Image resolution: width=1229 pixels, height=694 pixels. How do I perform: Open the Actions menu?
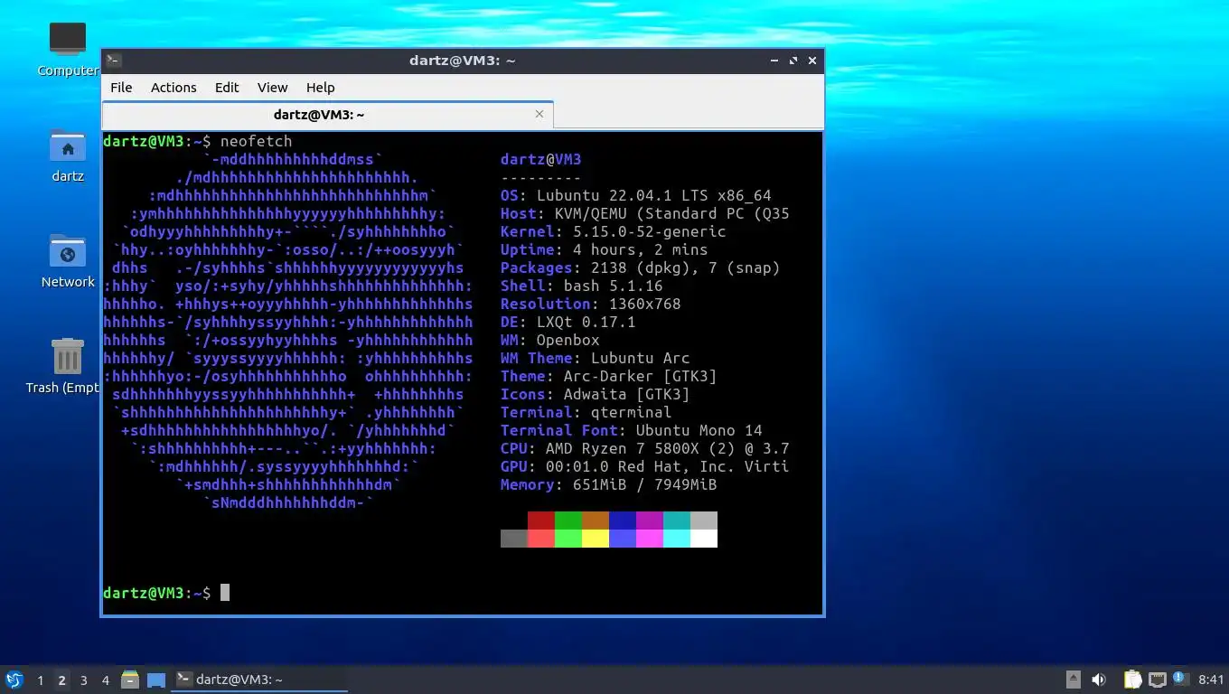tap(174, 88)
